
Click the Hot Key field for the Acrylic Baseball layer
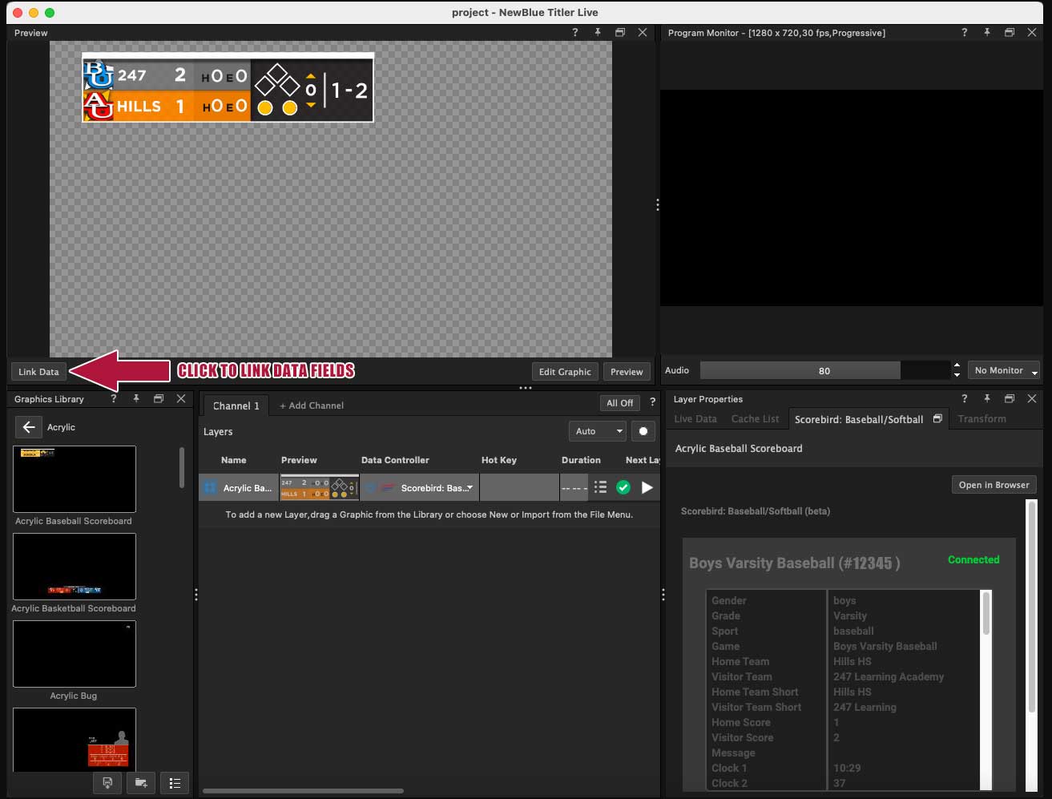(x=518, y=487)
